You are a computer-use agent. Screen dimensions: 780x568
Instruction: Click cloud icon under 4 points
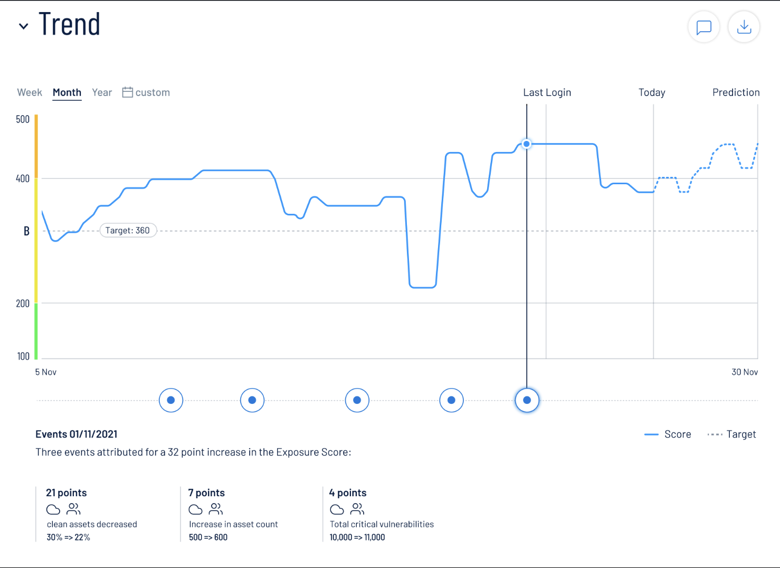click(x=337, y=509)
